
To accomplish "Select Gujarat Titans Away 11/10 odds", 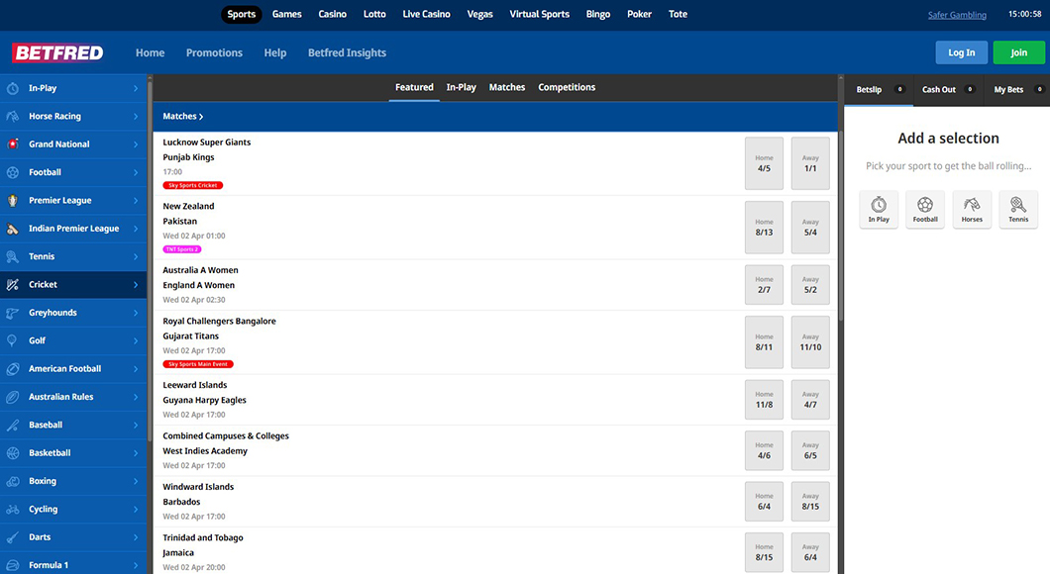I will click(810, 342).
